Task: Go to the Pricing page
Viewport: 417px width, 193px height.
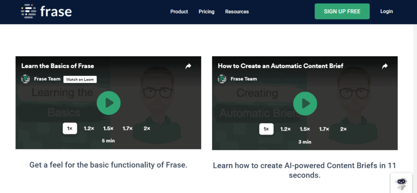Action: [206, 12]
